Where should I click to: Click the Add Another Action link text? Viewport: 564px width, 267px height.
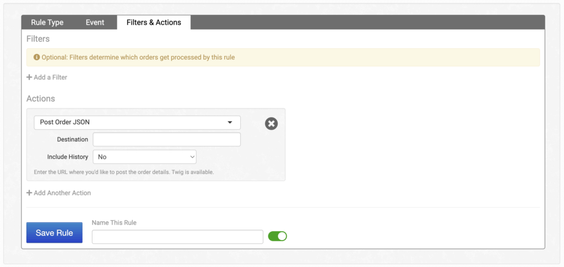pos(62,193)
